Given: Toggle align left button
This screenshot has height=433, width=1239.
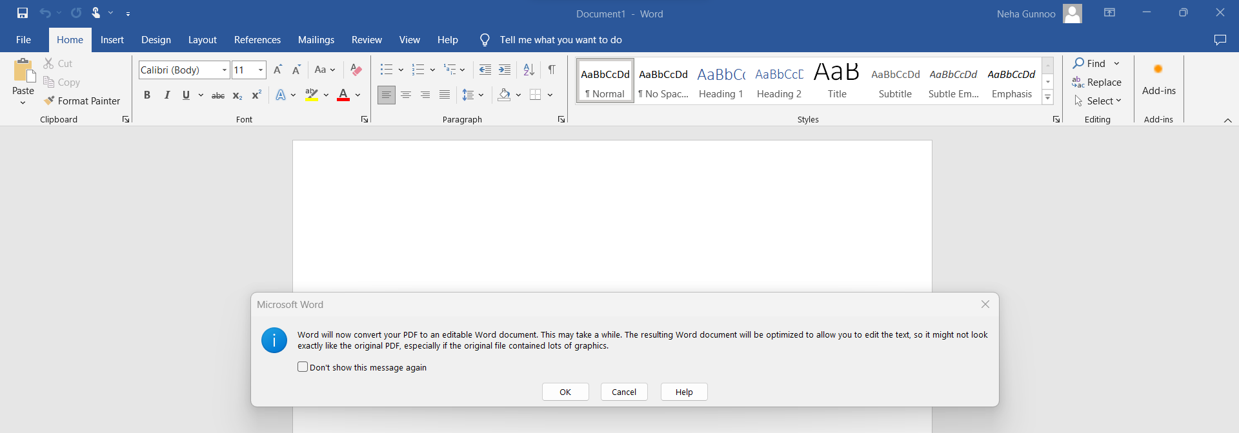Looking at the screenshot, I should coord(387,95).
